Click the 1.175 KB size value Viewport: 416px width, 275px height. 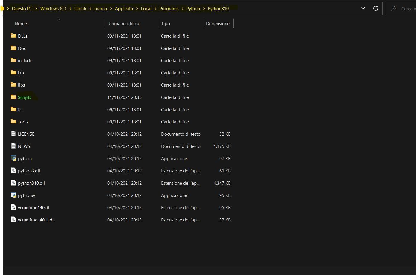click(222, 146)
